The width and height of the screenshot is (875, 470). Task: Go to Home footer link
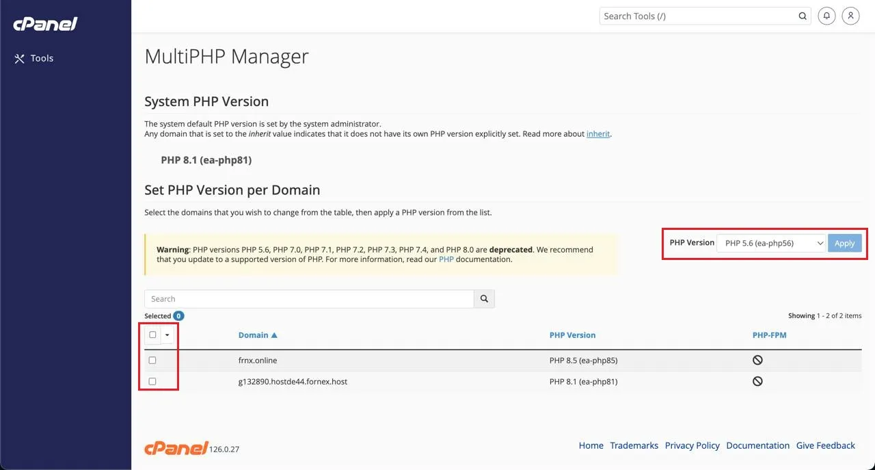[x=591, y=445]
